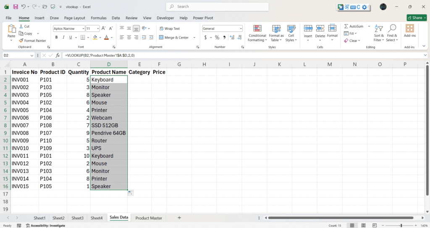
Task: Open Sort & Filter menu
Action: coord(379,33)
